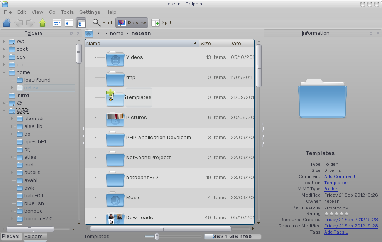This screenshot has width=382, height=242.
Task: Open dropdown arrow before home in breadcrumb
Action: [x=106, y=34]
